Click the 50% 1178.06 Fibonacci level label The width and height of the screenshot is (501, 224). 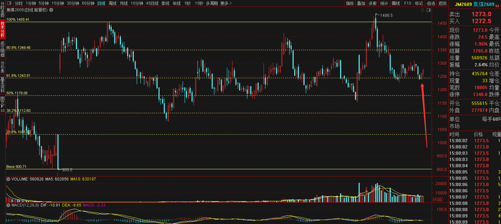pyautogui.click(x=17, y=93)
